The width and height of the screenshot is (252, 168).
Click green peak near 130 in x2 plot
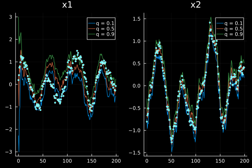click(x=211, y=17)
